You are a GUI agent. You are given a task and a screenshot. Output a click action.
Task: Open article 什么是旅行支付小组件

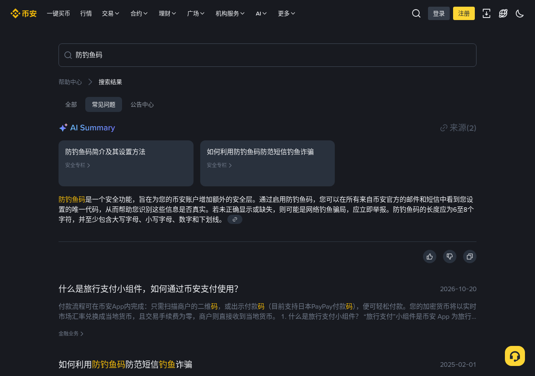pyautogui.click(x=148, y=289)
